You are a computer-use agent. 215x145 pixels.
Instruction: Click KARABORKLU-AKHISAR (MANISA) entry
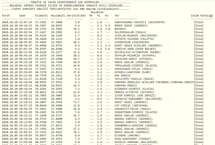click(136, 126)
